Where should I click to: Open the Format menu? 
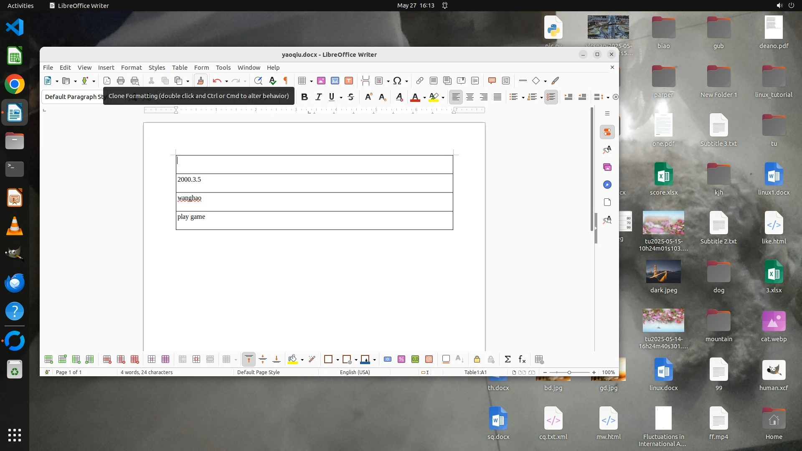click(131, 67)
